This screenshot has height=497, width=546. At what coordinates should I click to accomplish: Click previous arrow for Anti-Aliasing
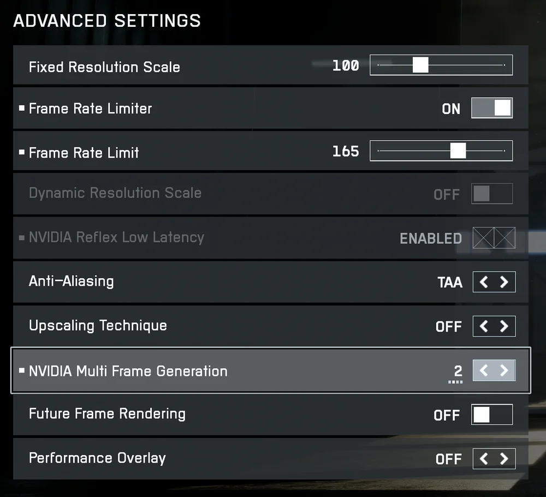tap(484, 282)
